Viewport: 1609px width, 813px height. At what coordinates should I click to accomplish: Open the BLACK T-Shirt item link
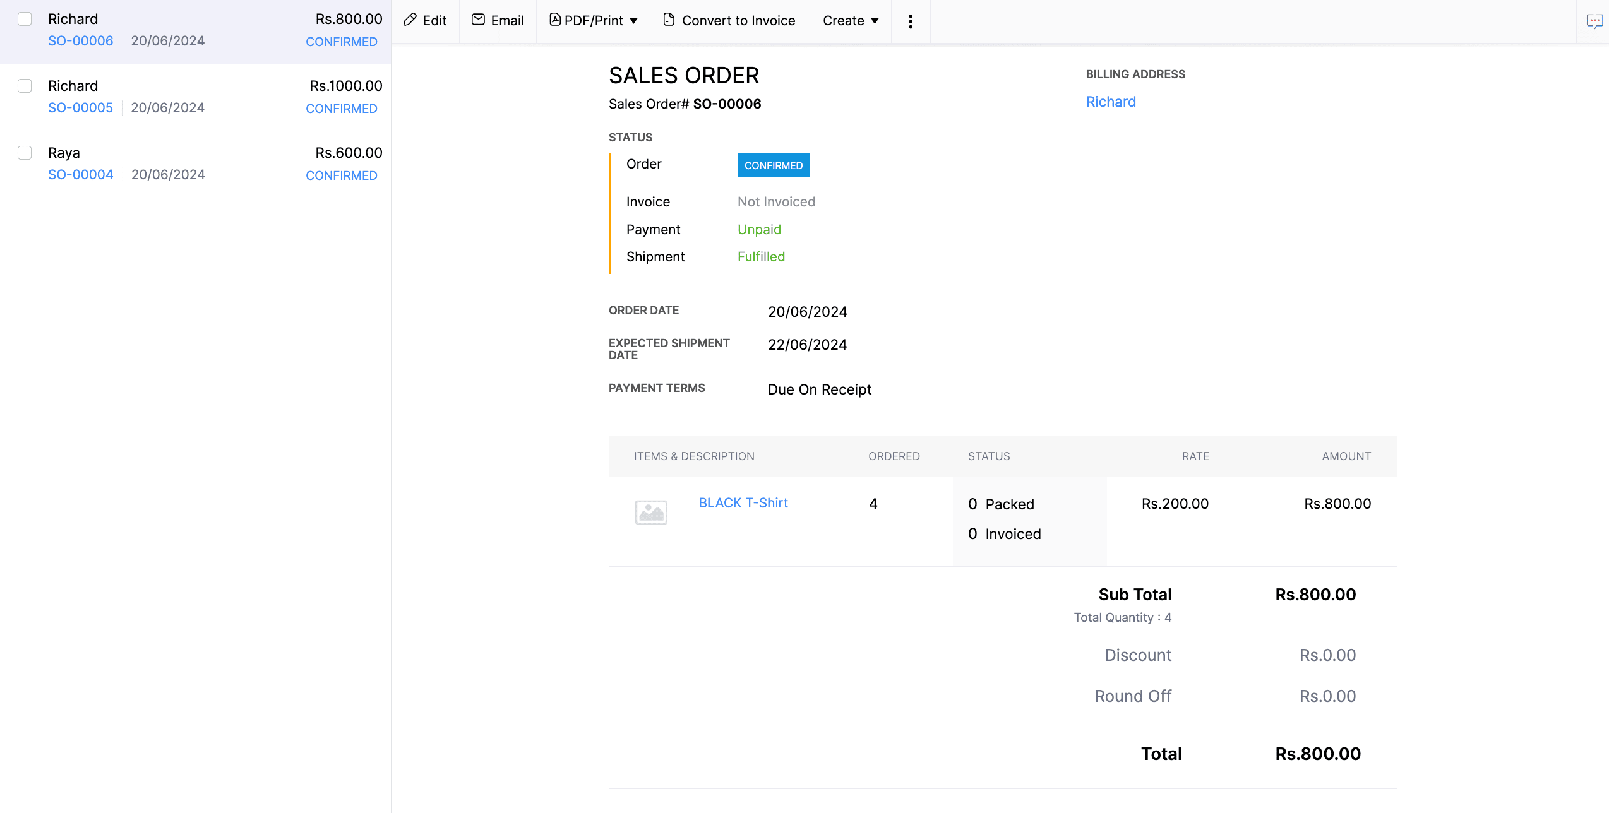pos(743,503)
